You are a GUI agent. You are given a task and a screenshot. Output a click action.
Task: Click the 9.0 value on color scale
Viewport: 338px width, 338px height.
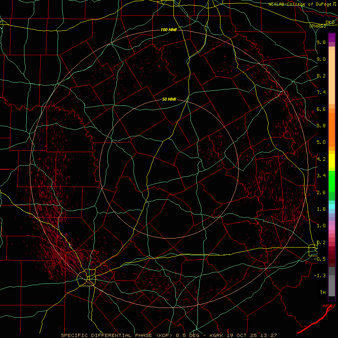click(x=321, y=59)
